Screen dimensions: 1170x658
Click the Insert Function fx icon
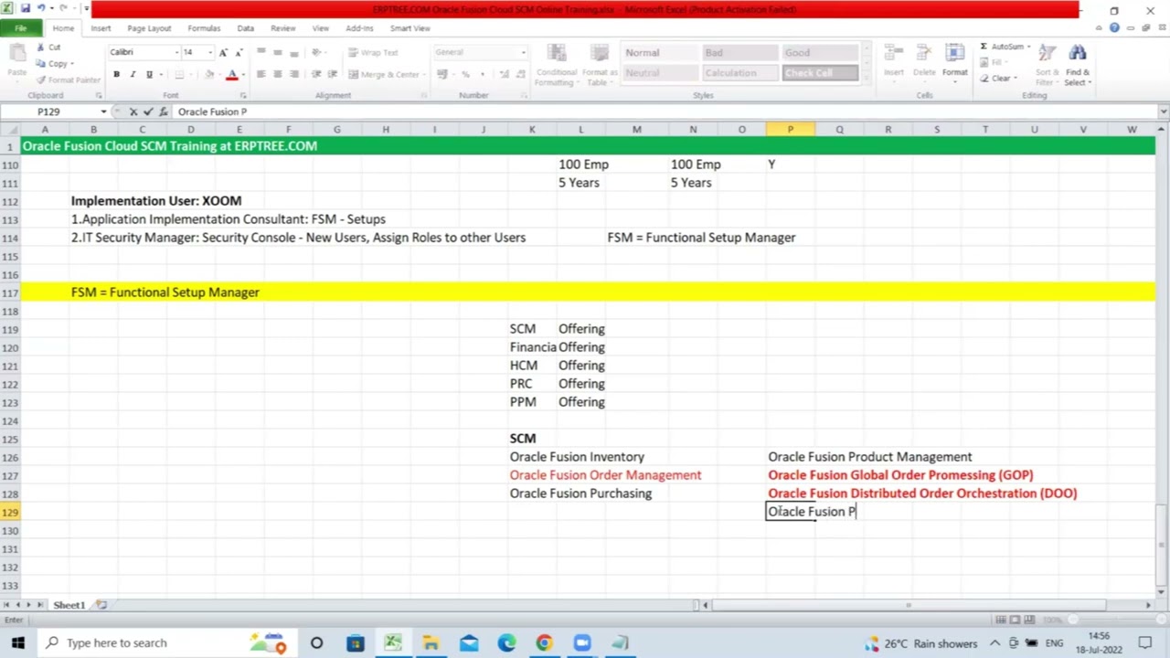click(164, 111)
